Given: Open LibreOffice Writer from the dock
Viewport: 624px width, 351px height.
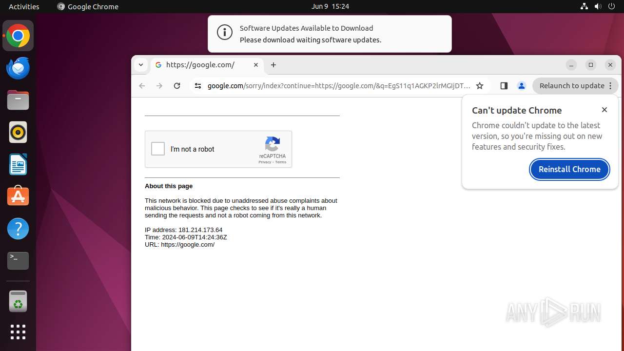Looking at the screenshot, I should [18, 164].
